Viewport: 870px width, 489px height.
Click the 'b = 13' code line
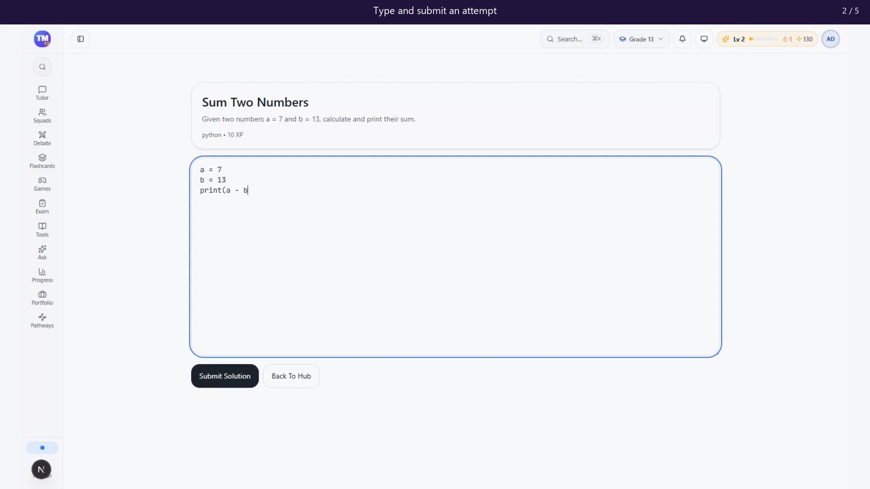coord(213,180)
